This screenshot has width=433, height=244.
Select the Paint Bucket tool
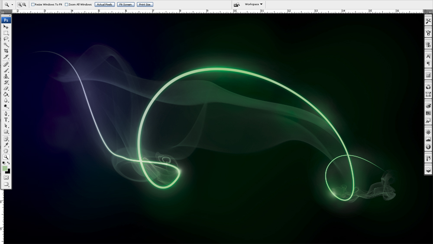coord(6,94)
